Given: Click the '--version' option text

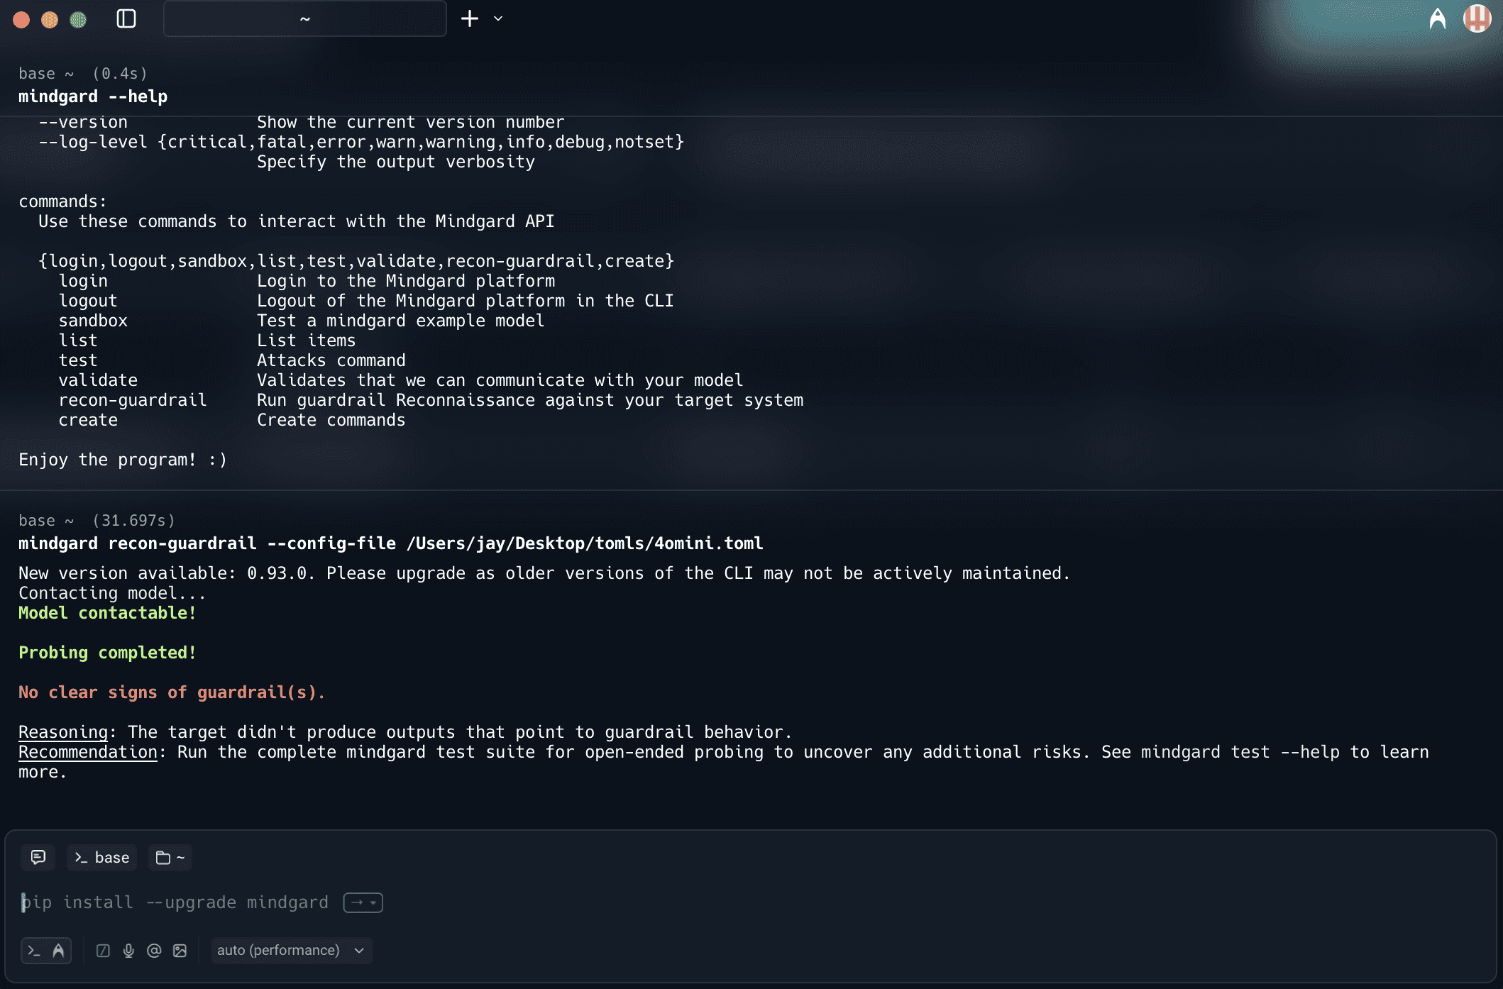Looking at the screenshot, I should click(83, 122).
